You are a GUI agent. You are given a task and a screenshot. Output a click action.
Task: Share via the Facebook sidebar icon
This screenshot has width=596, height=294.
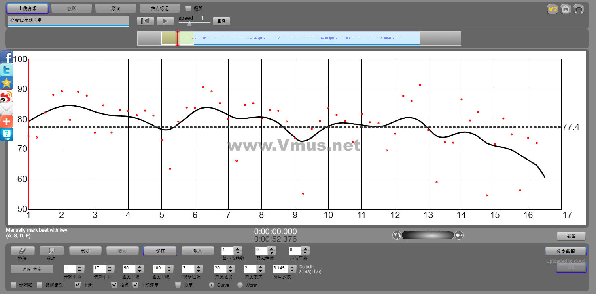(x=6, y=57)
